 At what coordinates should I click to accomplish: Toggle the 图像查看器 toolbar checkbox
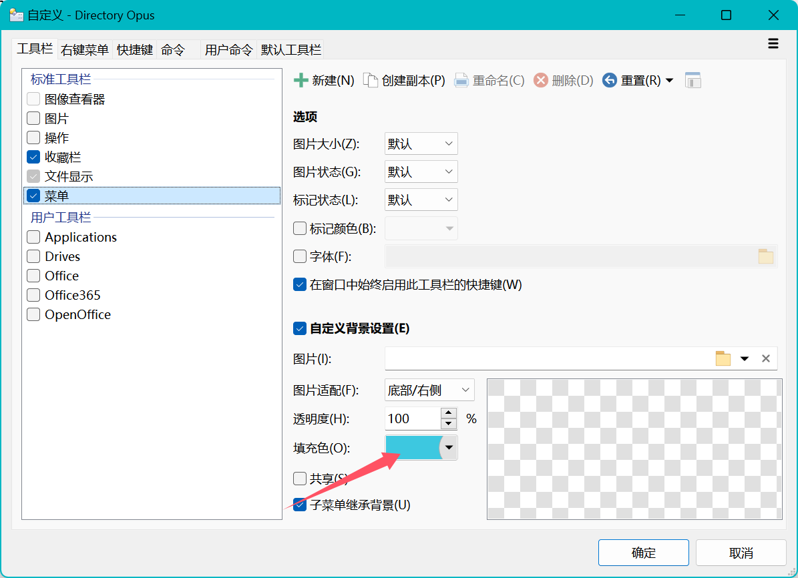pos(33,99)
